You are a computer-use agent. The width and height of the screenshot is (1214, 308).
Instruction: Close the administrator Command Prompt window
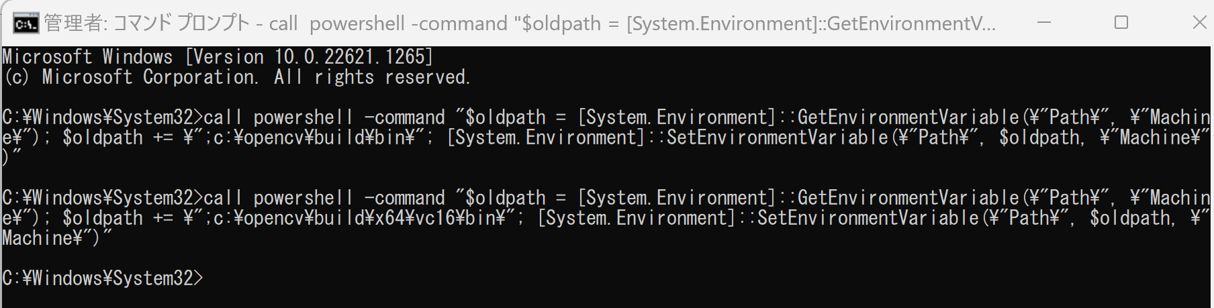(x=1199, y=23)
